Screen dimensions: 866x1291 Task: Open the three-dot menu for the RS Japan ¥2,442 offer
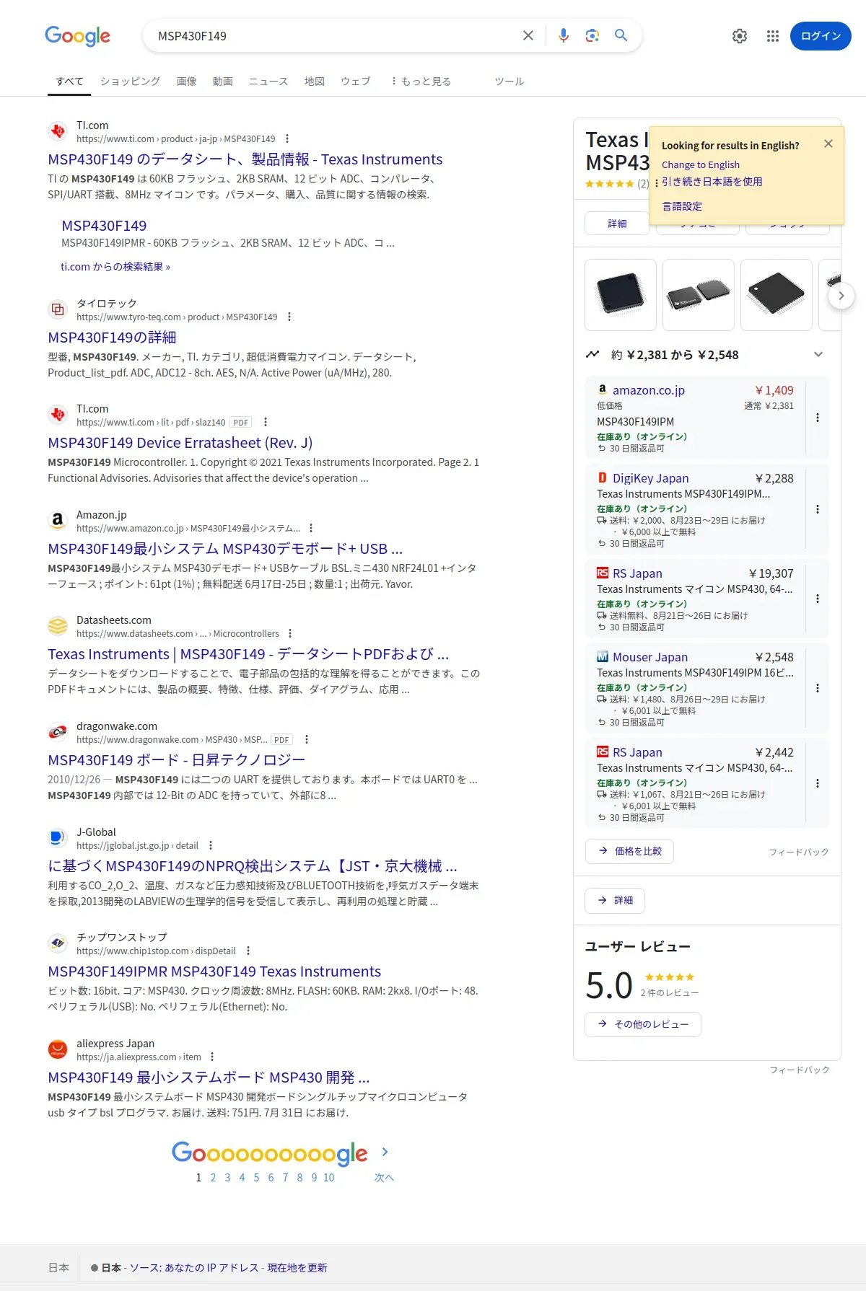click(818, 783)
